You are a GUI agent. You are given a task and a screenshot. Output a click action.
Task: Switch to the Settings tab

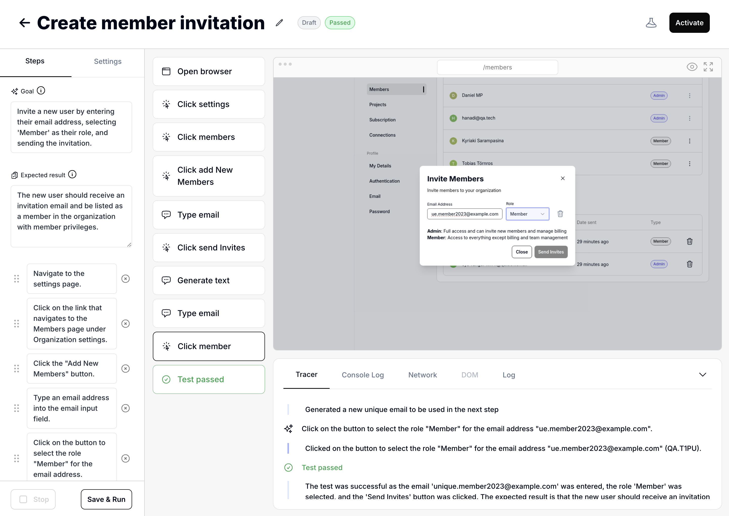(107, 61)
